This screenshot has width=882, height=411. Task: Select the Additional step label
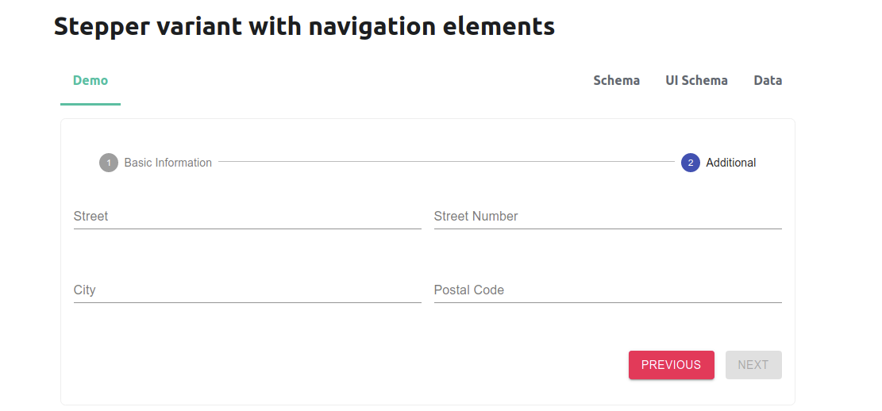click(730, 163)
